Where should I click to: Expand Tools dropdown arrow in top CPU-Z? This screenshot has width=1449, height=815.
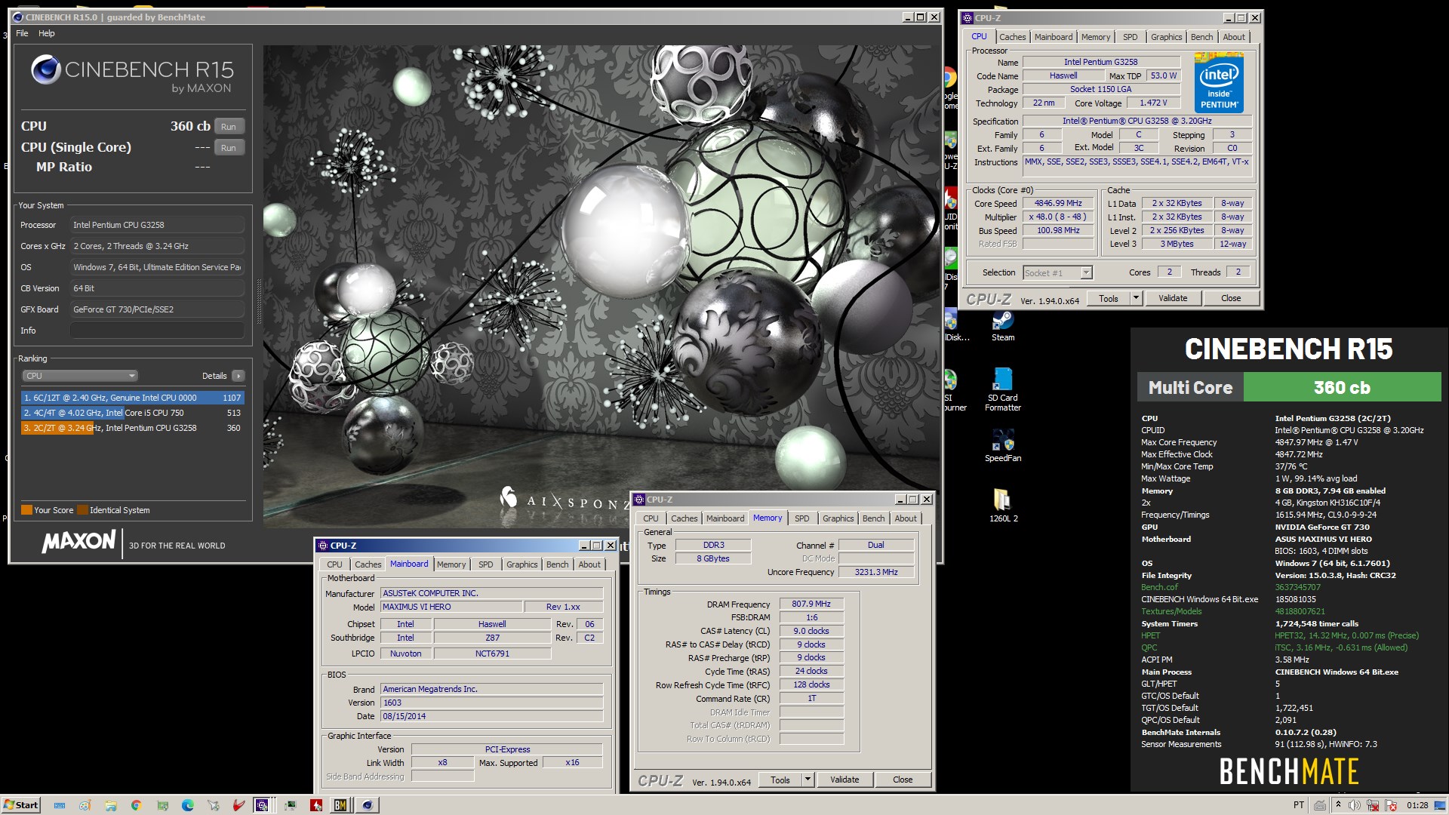coord(1135,298)
